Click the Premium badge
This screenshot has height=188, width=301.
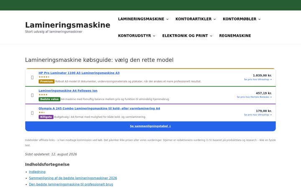46,81
